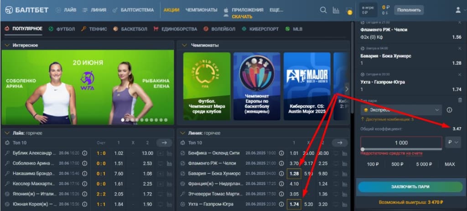Viewport: 467px width, 211px height.
Task: Open the full Лайв Топ 10 via its arrow
Action: click(x=164, y=143)
